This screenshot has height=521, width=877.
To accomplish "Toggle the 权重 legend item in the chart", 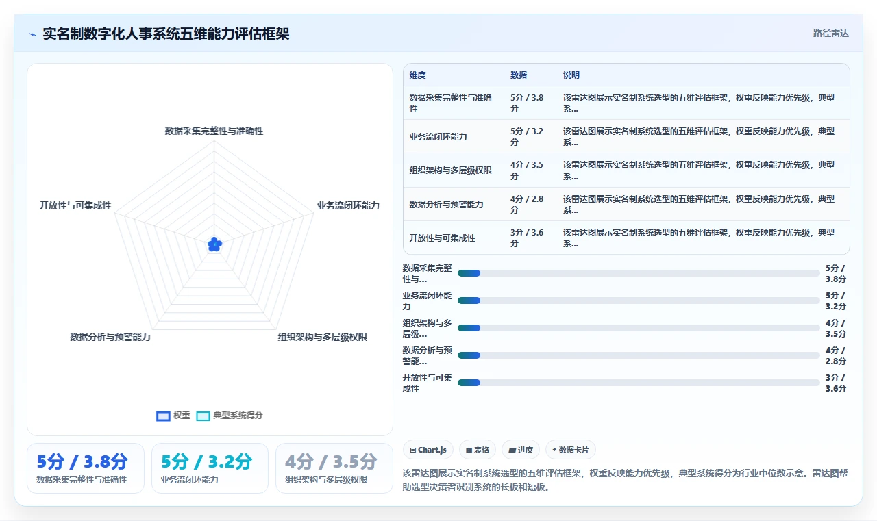I will click(173, 416).
